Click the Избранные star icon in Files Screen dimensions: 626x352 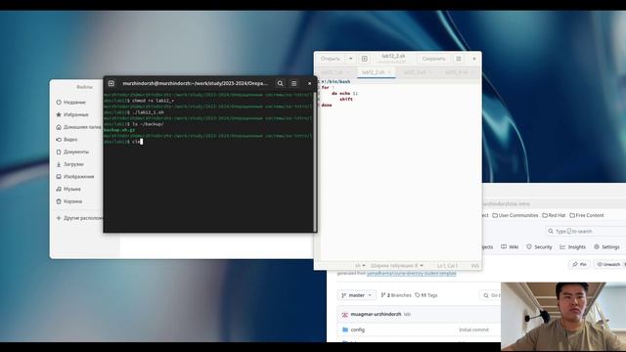click(59, 114)
